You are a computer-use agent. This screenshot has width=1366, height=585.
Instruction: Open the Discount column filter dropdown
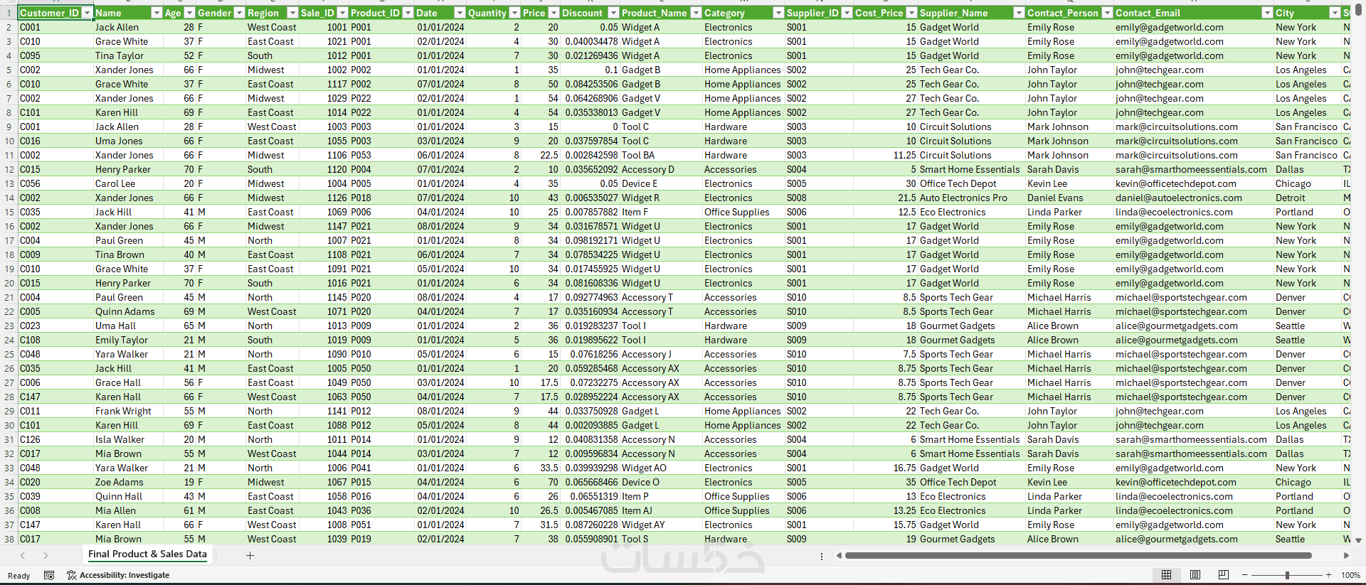613,13
